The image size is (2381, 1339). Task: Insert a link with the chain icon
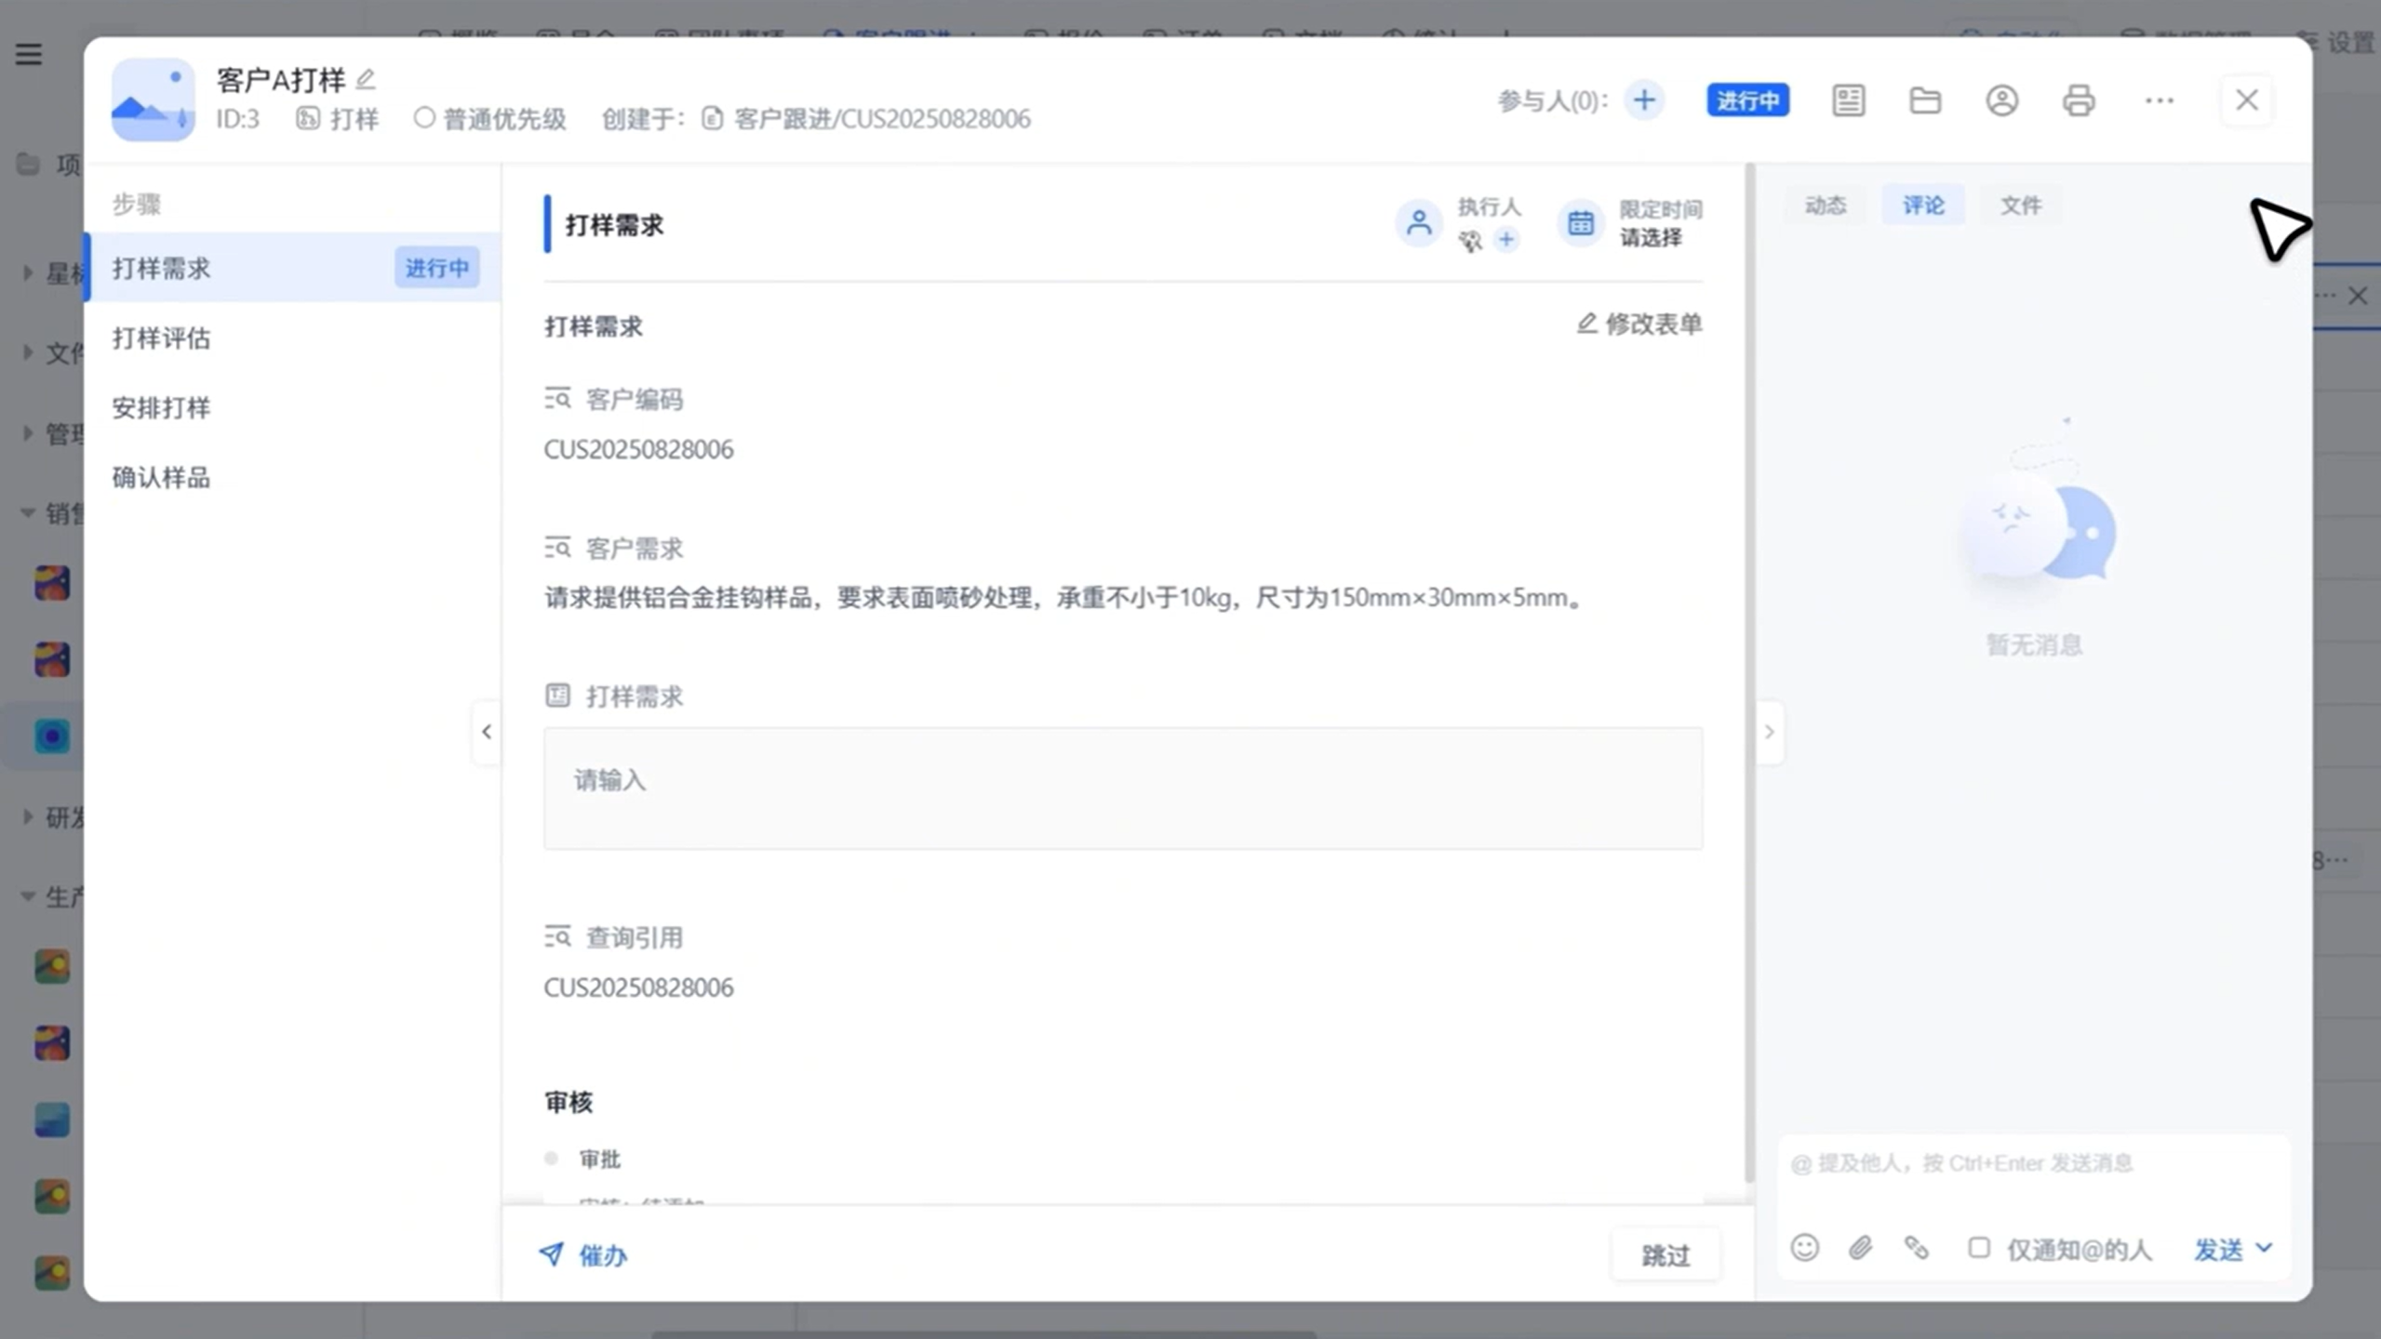(x=1916, y=1248)
